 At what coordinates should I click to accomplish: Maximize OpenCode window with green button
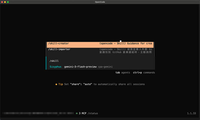click(8, 2)
